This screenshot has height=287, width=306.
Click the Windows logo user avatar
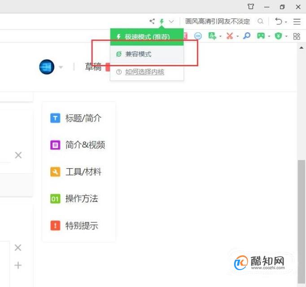[47, 67]
